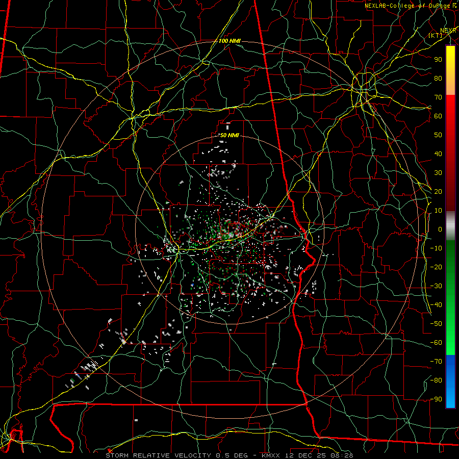The height and width of the screenshot is (459, 459).
Task: Click the 60 value on velocity scale
Action: click(438, 116)
